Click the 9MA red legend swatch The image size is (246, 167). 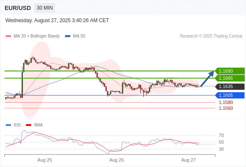28,125
